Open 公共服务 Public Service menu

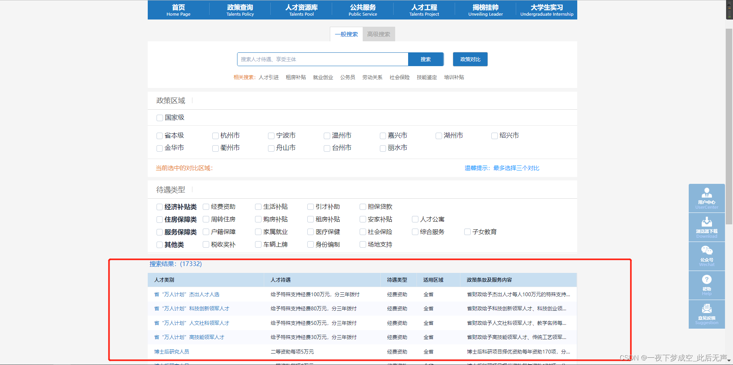tap(363, 10)
